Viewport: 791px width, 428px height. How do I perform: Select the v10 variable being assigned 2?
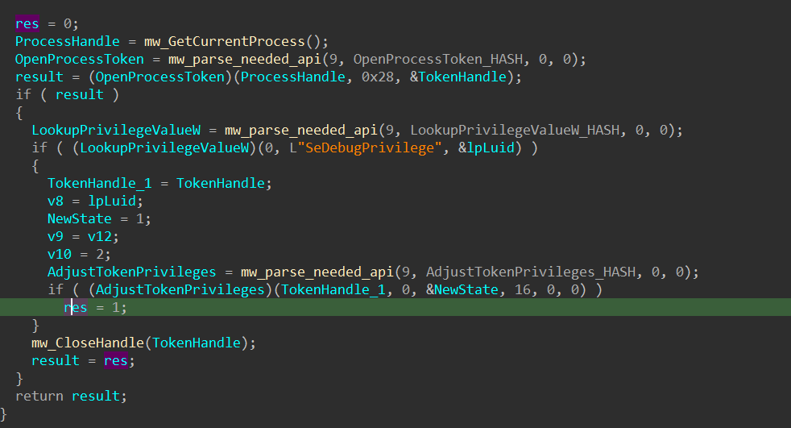coord(58,254)
